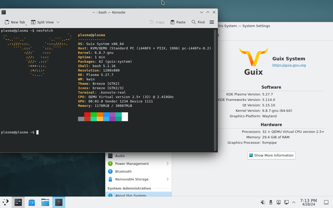Click Show More Information button

271,155
